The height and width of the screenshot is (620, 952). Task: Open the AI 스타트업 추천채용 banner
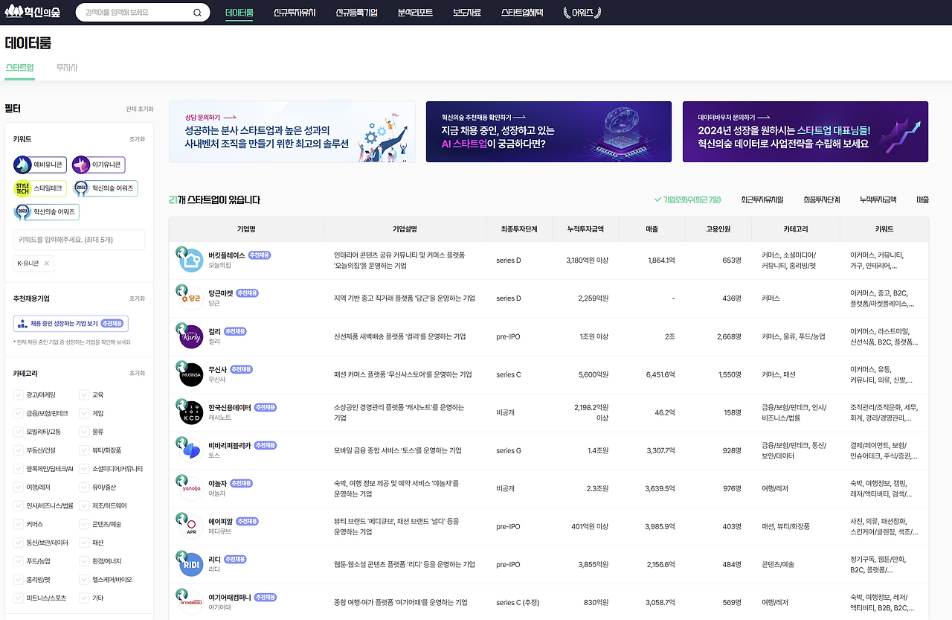tap(549, 132)
